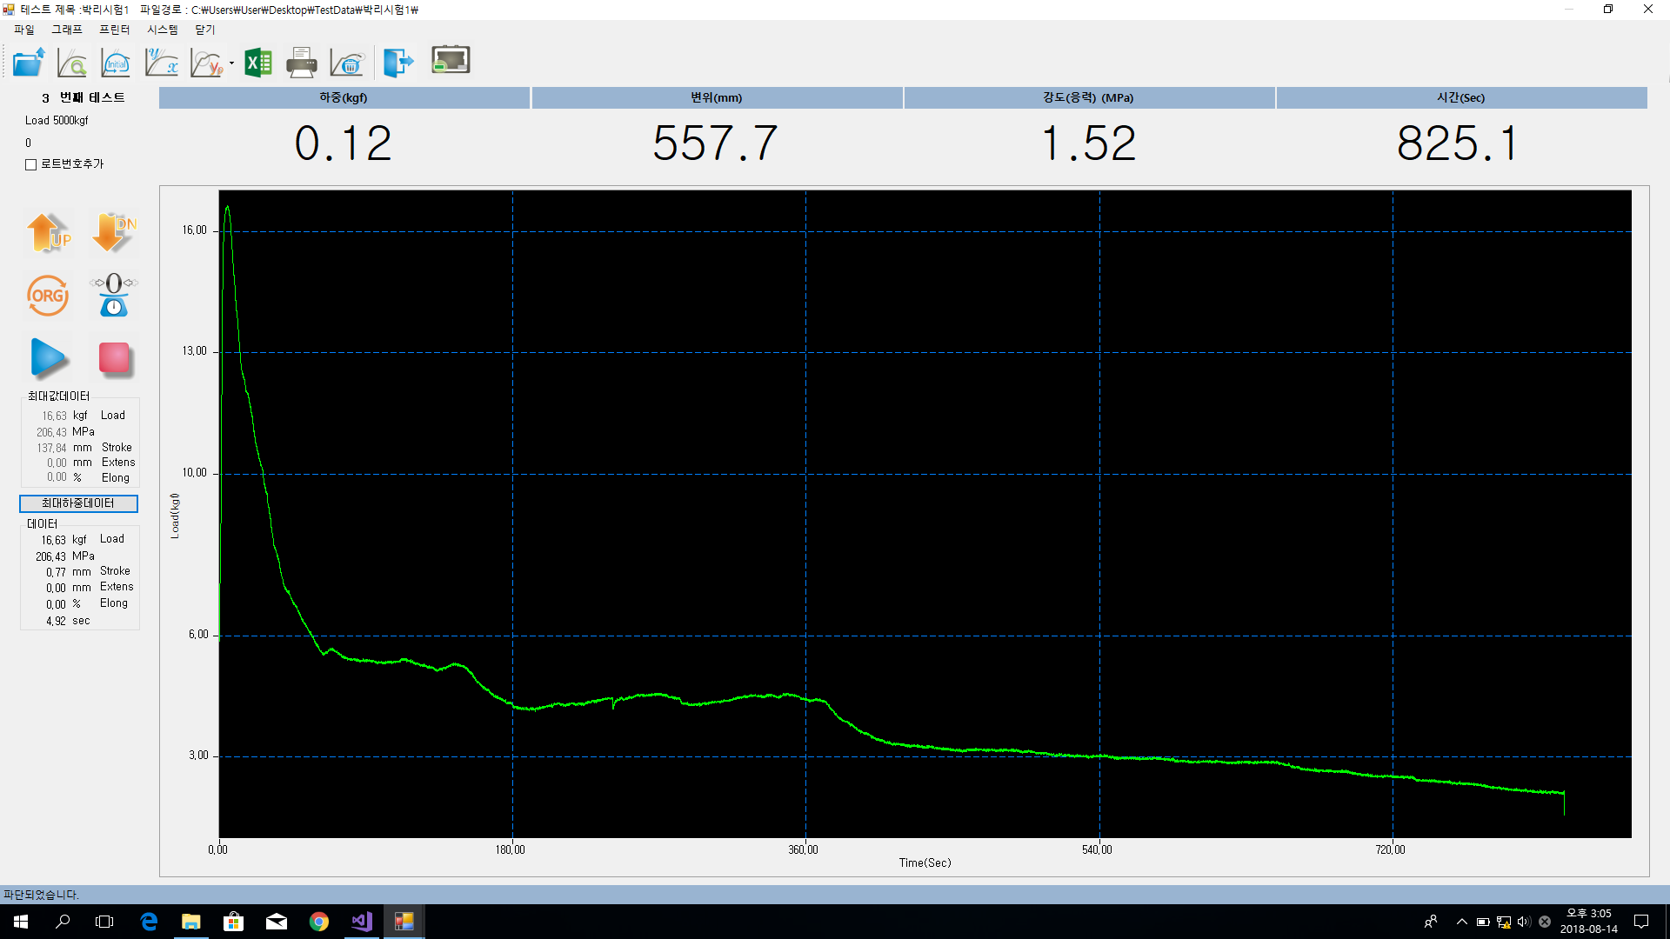Start test with blue play button

49,357
